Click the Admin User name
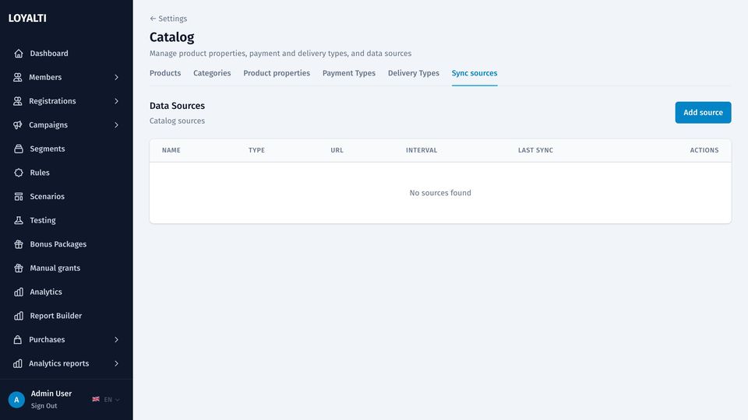 (51, 394)
